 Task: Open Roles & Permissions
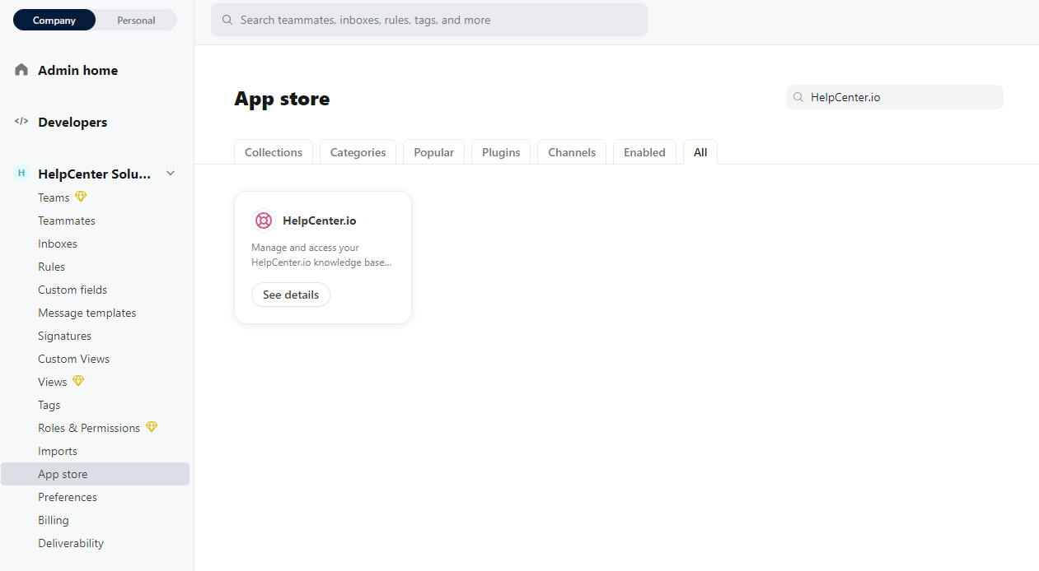tap(89, 428)
